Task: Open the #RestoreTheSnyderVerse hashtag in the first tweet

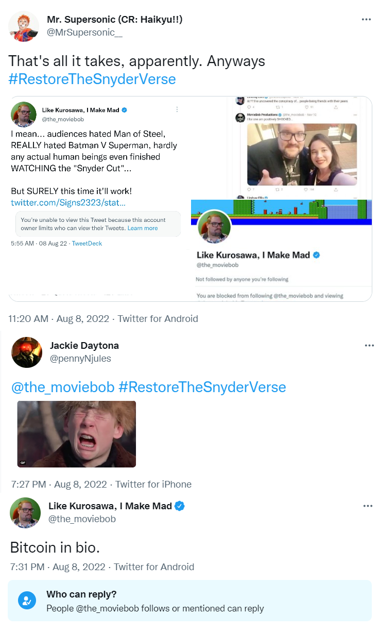Action: coord(92,79)
